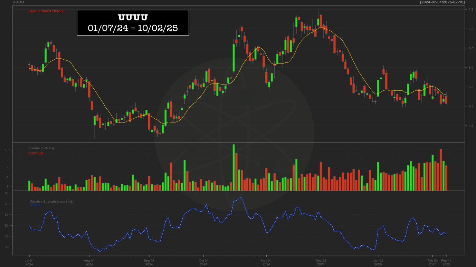The image size is (476, 267).
Task: Select the 5.5 price axis label
Action: (x=471, y=87)
